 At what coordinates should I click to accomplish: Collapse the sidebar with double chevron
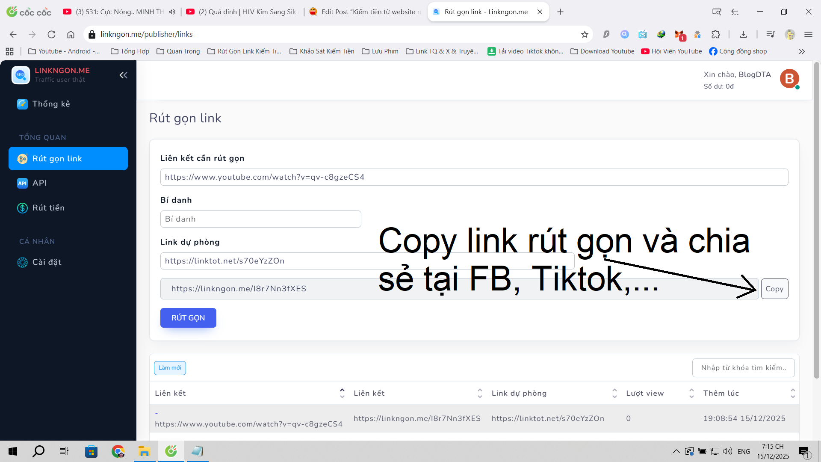click(x=123, y=75)
